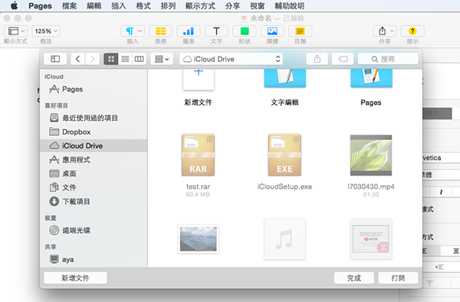
Task: Select 桌面 in sidebar
Action: click(94, 174)
